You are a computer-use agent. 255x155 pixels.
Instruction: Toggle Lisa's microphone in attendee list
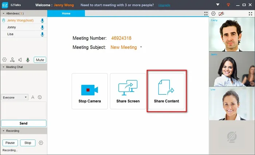(x=42, y=34)
